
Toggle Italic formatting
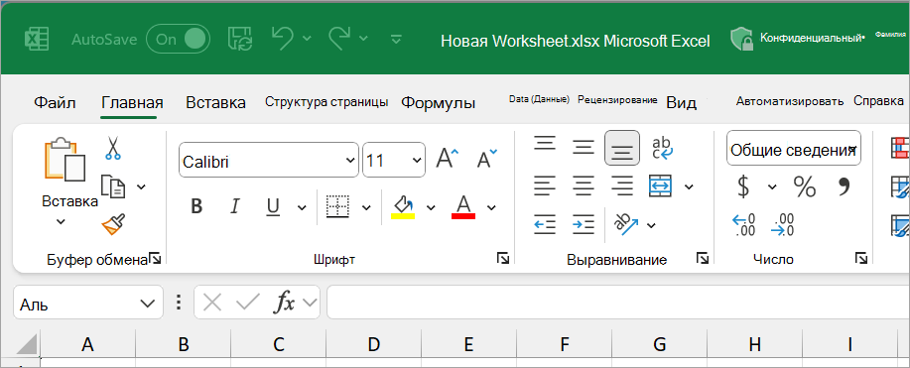click(x=235, y=206)
